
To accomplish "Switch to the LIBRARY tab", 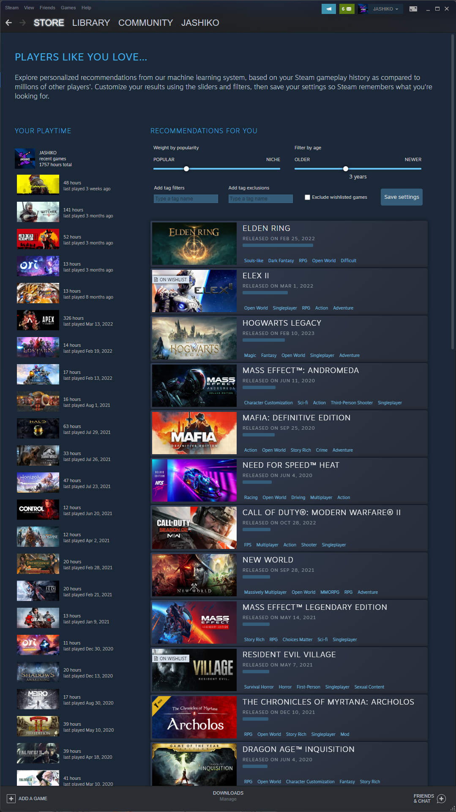I will click(x=91, y=23).
